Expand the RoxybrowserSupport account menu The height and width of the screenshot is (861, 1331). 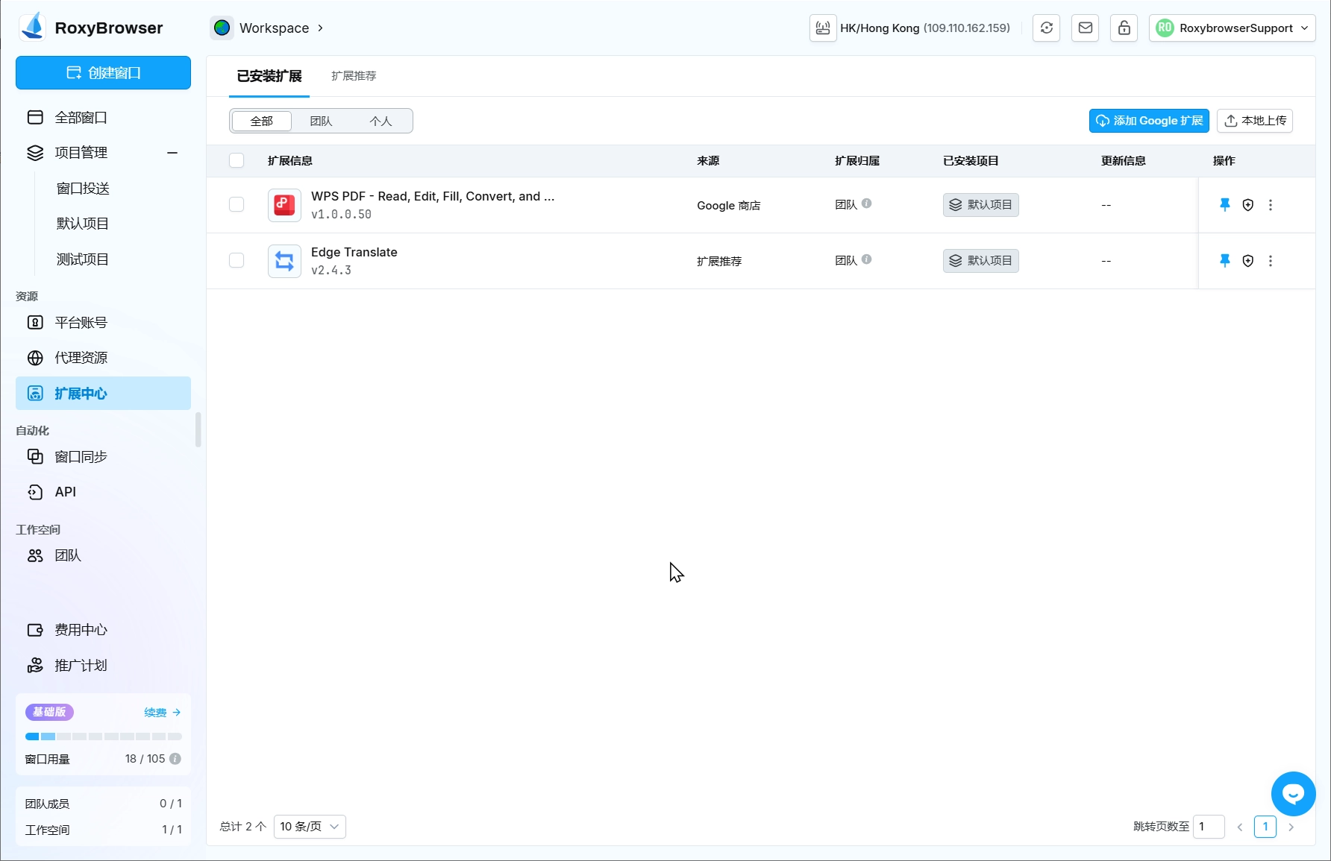(1232, 28)
